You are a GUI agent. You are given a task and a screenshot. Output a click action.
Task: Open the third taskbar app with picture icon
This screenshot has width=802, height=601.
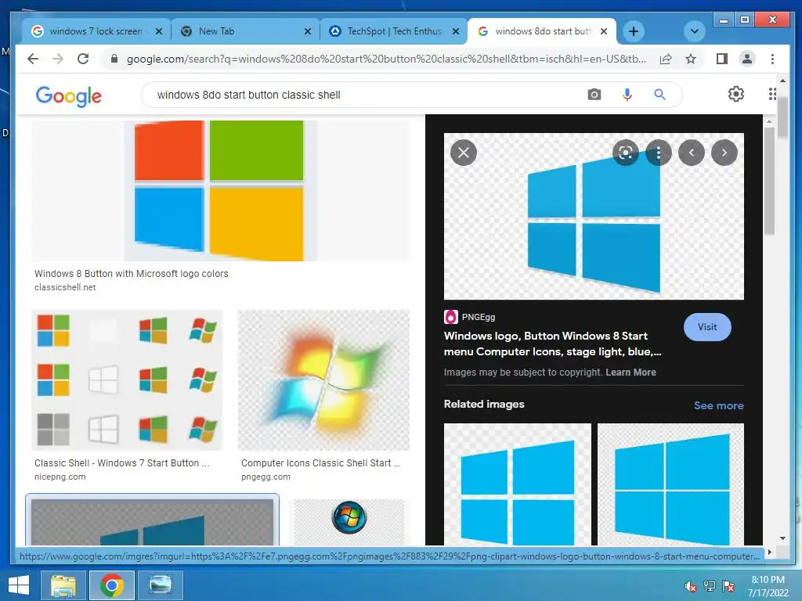pyautogui.click(x=160, y=585)
